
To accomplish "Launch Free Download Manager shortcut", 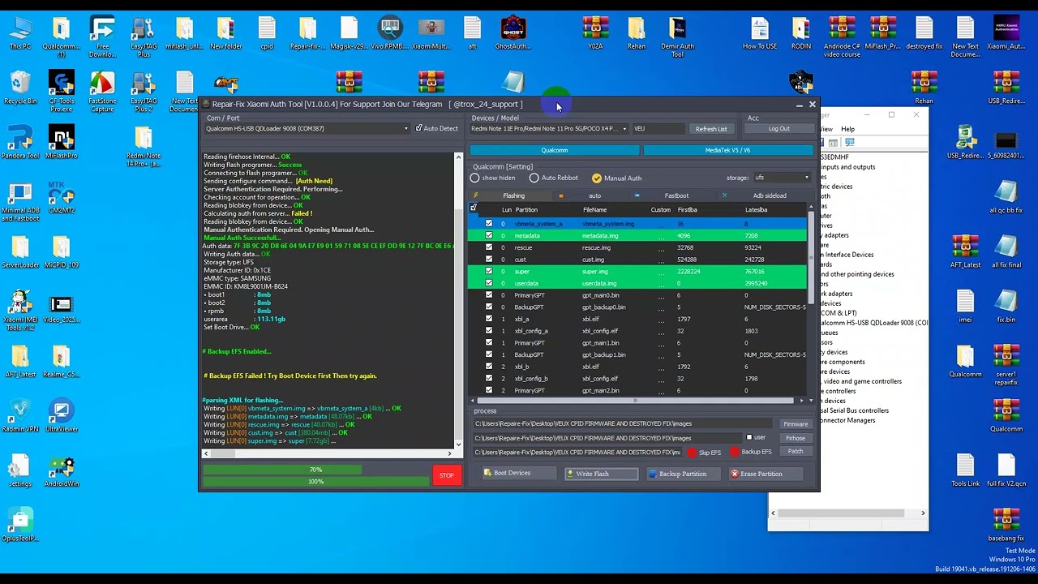I will click(102, 36).
